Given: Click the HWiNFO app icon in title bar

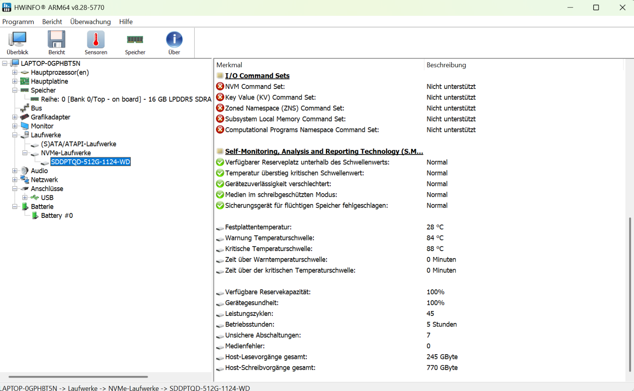Looking at the screenshot, I should coord(7,8).
